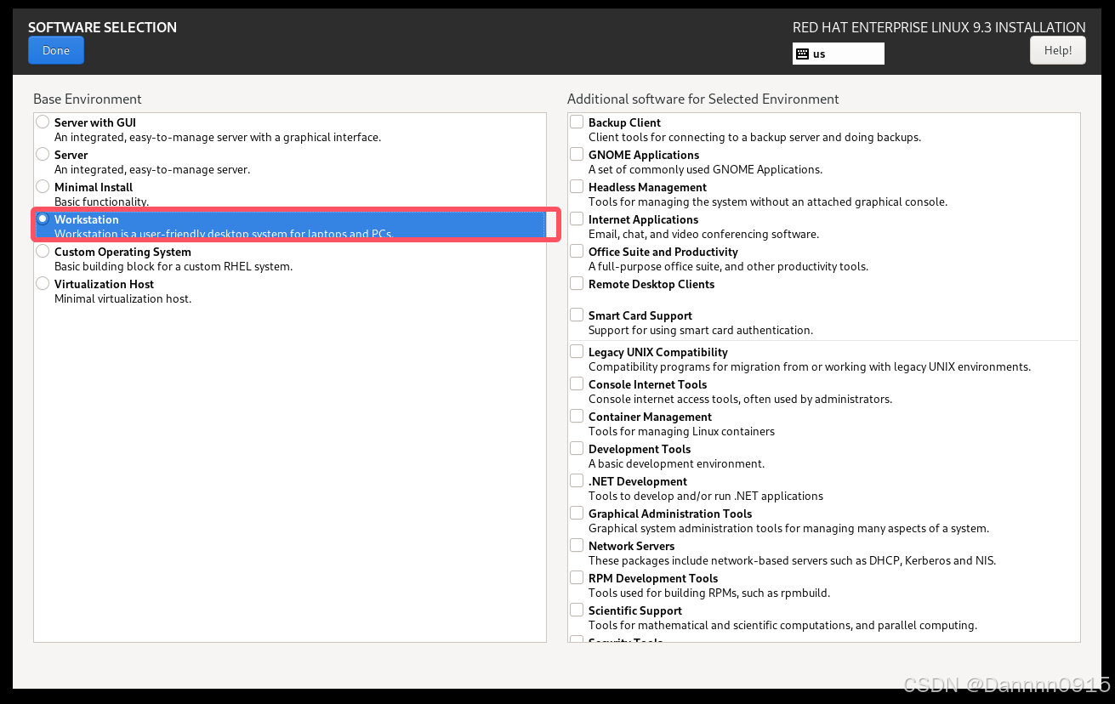Tick the Development Tools checkbox

pyautogui.click(x=577, y=449)
